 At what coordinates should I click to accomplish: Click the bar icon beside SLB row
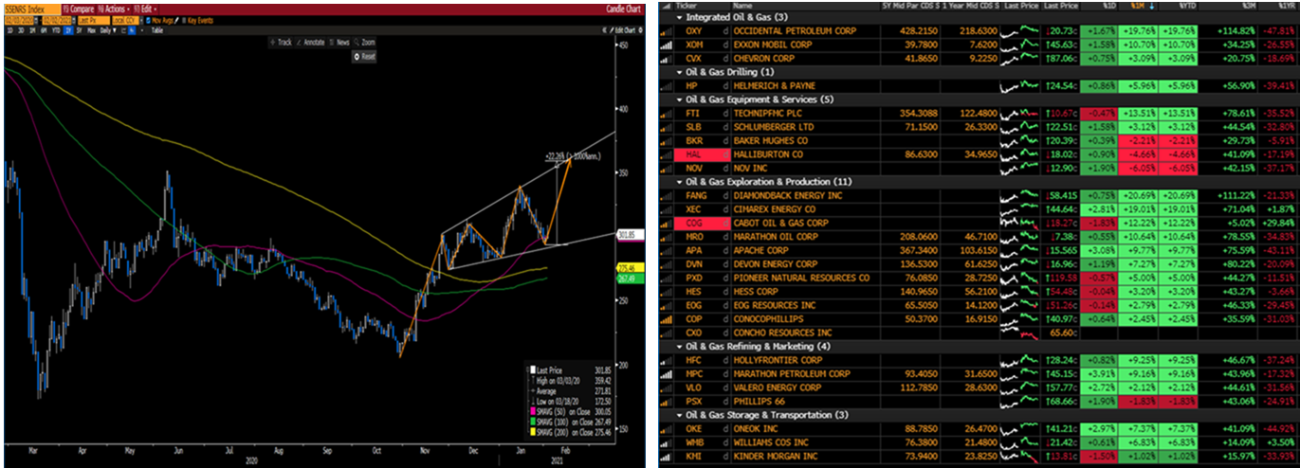point(665,126)
